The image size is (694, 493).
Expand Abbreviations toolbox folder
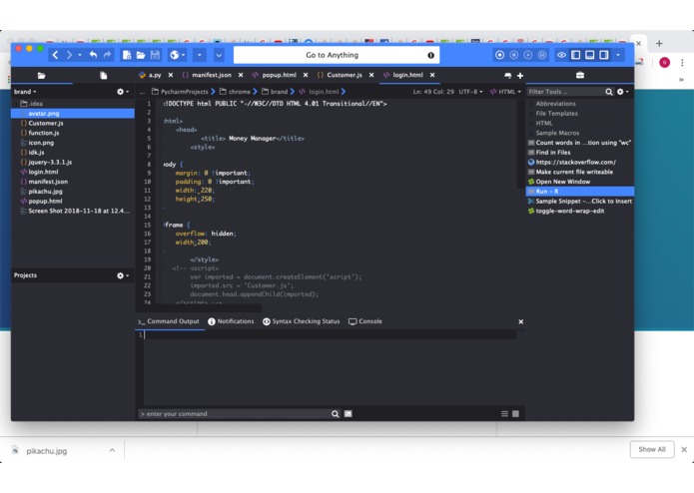[x=531, y=104]
